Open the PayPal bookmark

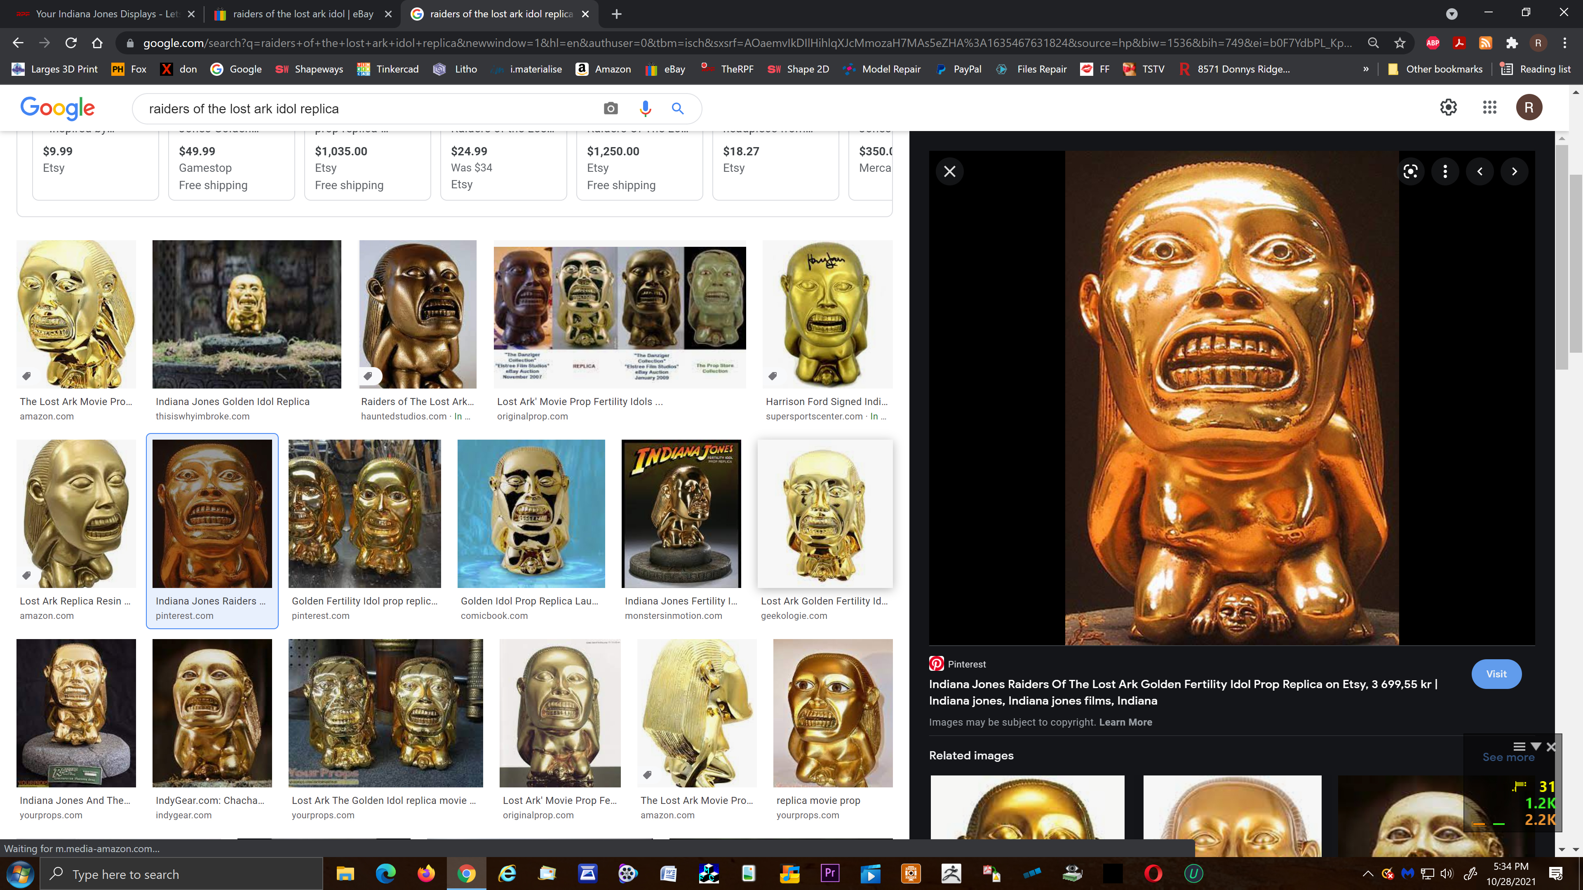(958, 69)
